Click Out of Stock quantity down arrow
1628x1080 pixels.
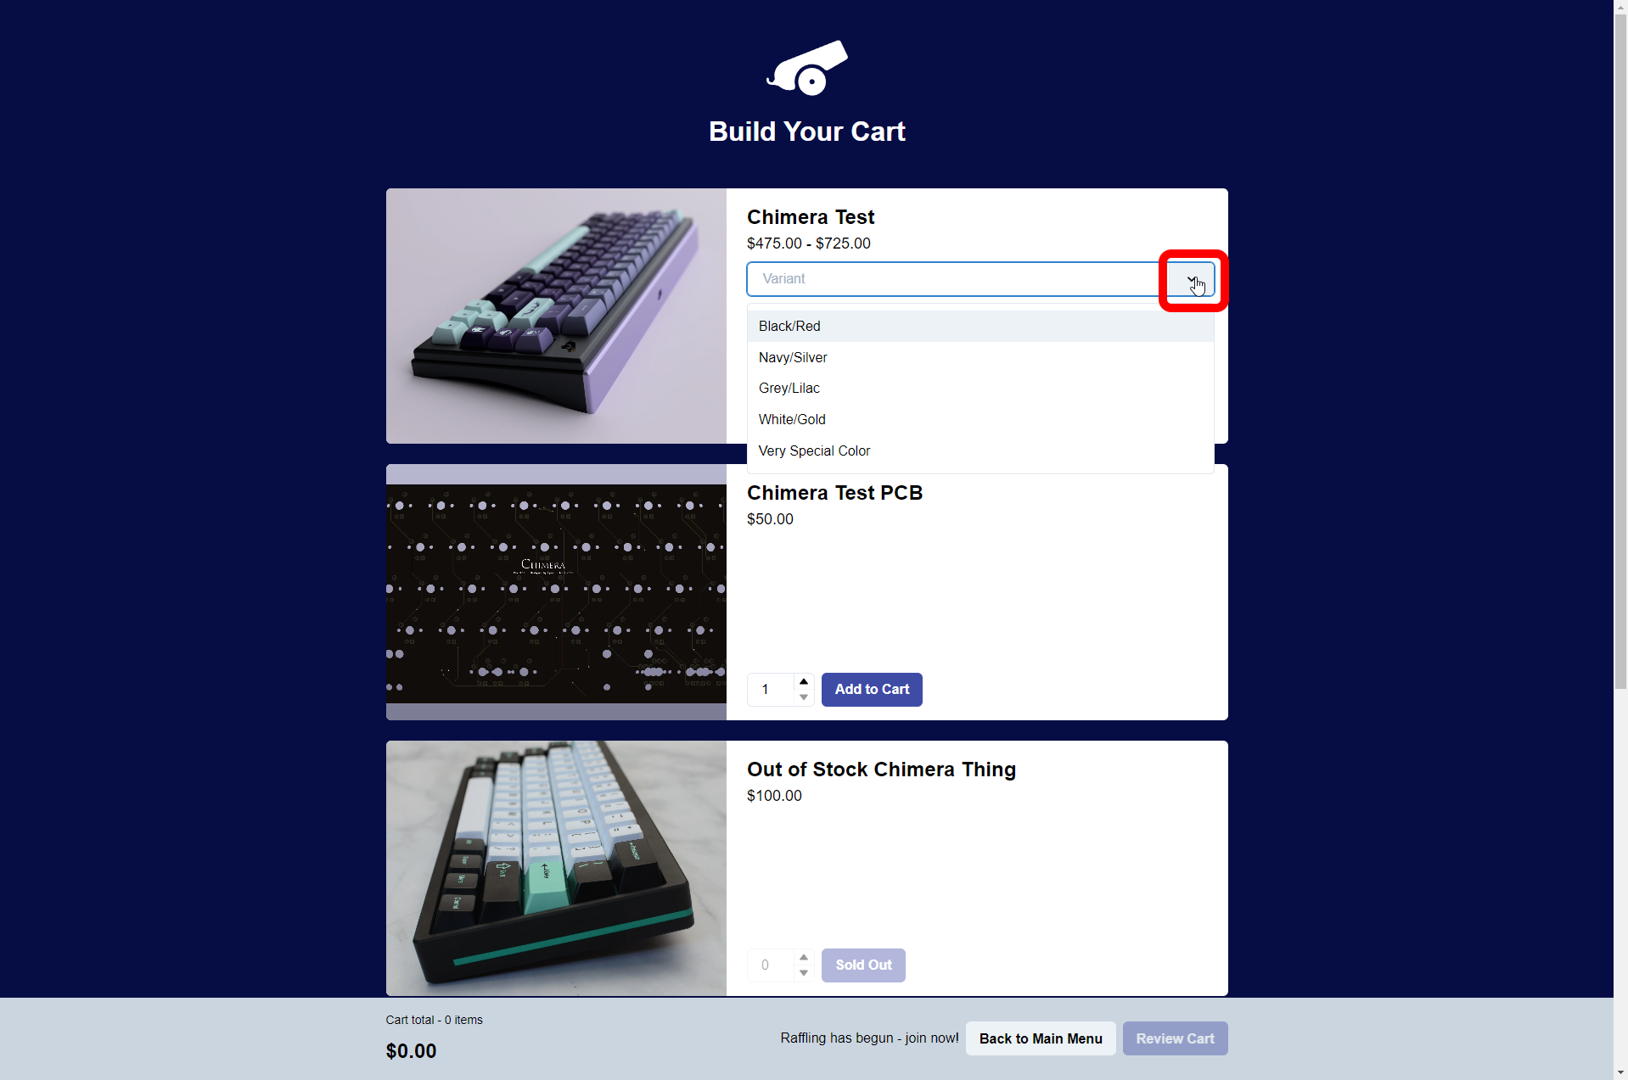[804, 973]
